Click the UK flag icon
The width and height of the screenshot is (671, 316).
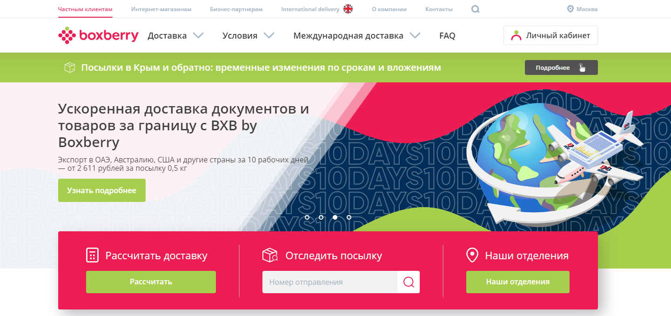[x=348, y=9]
